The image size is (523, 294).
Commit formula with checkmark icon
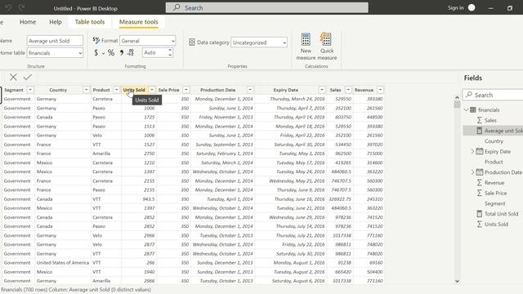tap(27, 78)
